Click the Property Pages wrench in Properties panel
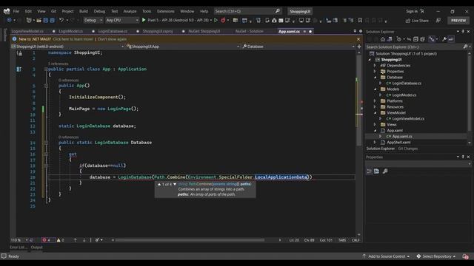Screen dimensions: 474x266 click(385, 171)
